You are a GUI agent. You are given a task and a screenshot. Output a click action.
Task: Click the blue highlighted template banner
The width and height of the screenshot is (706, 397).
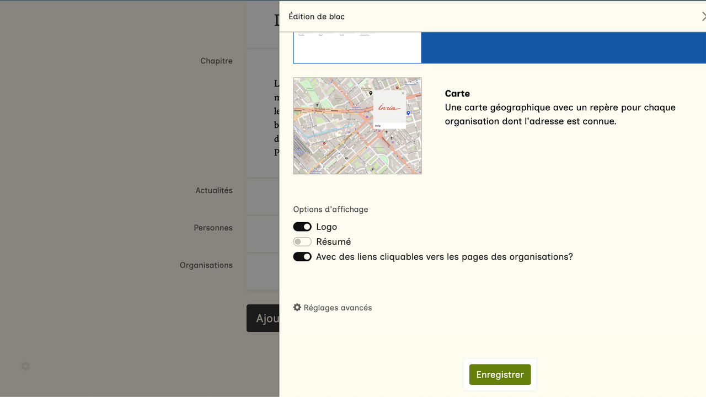[563, 48]
